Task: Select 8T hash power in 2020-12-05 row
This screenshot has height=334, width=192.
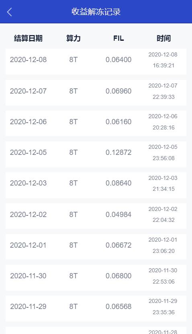Action: tap(74, 152)
